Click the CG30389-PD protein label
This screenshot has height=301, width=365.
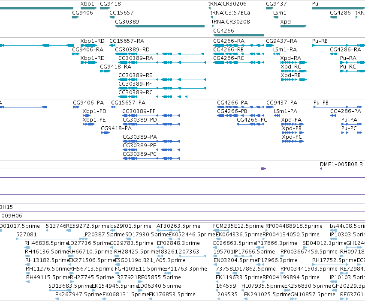140,120
